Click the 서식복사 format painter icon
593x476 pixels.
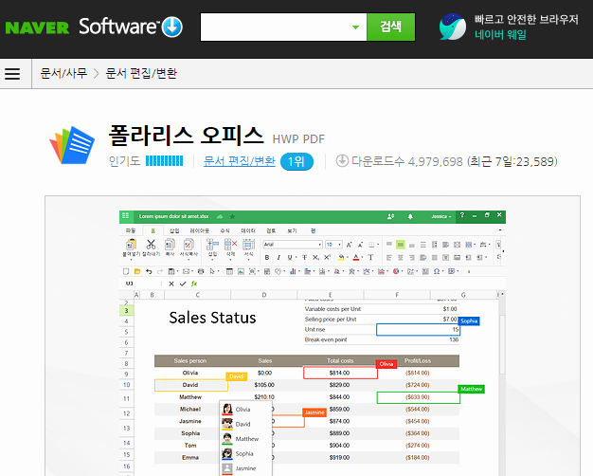pyautogui.click(x=189, y=245)
